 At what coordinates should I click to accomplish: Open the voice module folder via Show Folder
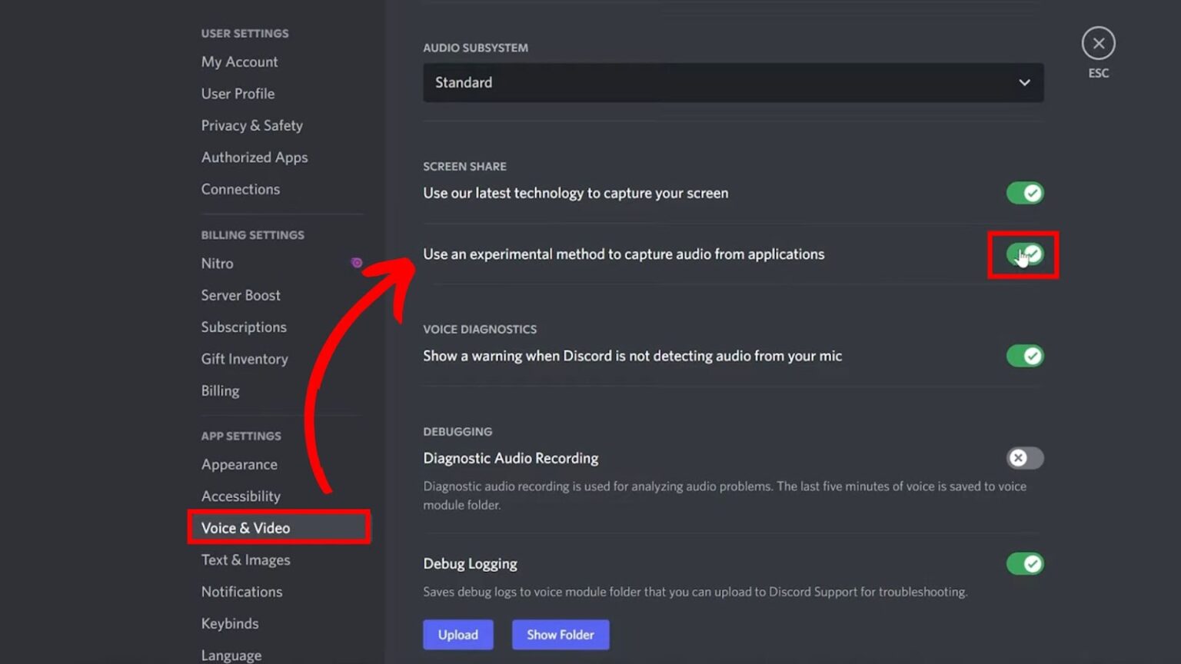[561, 635]
